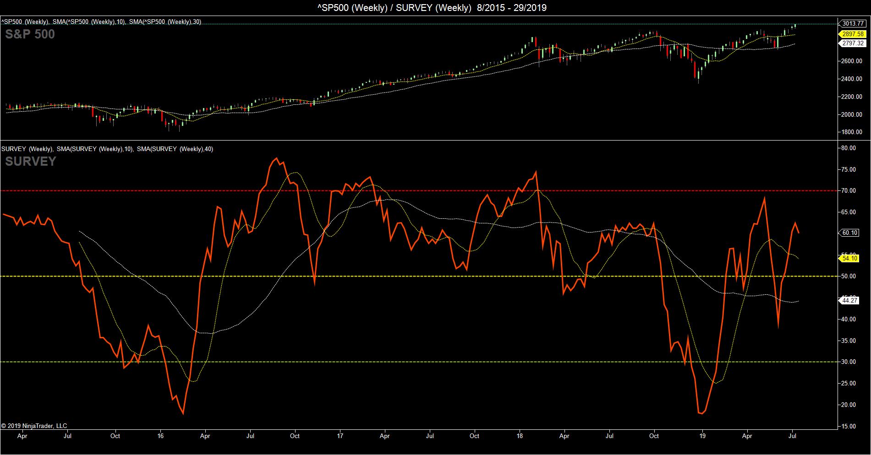
Task: Click the 2400.00 price axis label
Action: coord(853,79)
